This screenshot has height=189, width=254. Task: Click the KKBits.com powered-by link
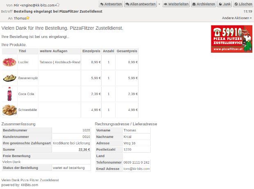[29, 185]
